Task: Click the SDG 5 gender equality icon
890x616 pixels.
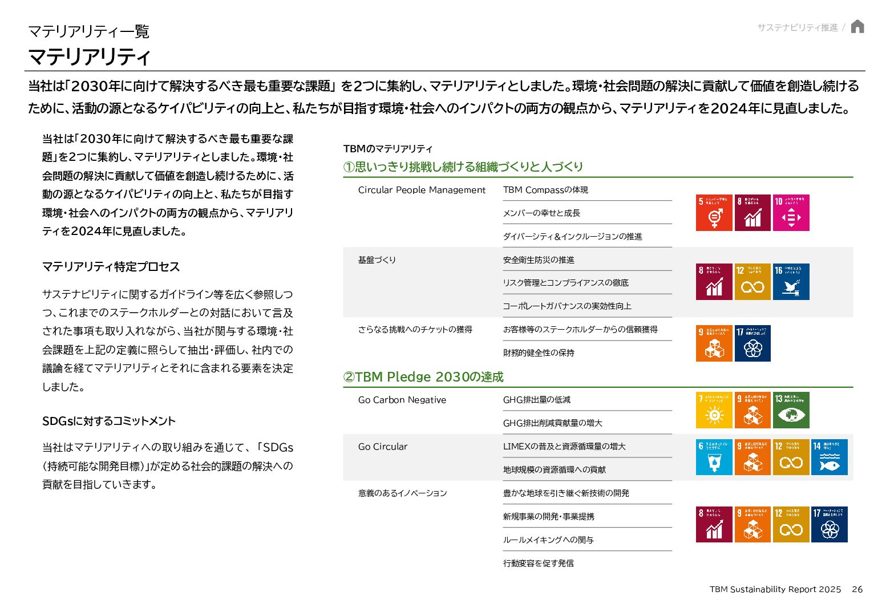Action: [714, 213]
